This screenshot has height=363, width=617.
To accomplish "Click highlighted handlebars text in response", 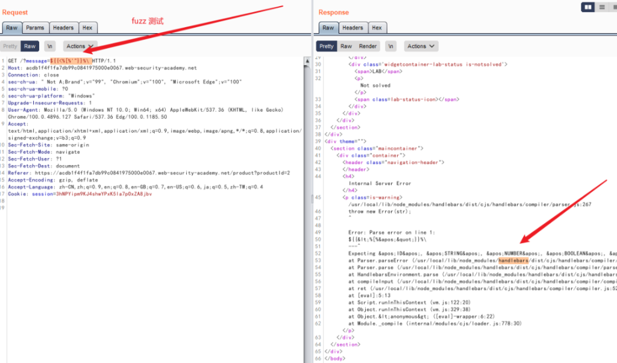I will (513, 260).
